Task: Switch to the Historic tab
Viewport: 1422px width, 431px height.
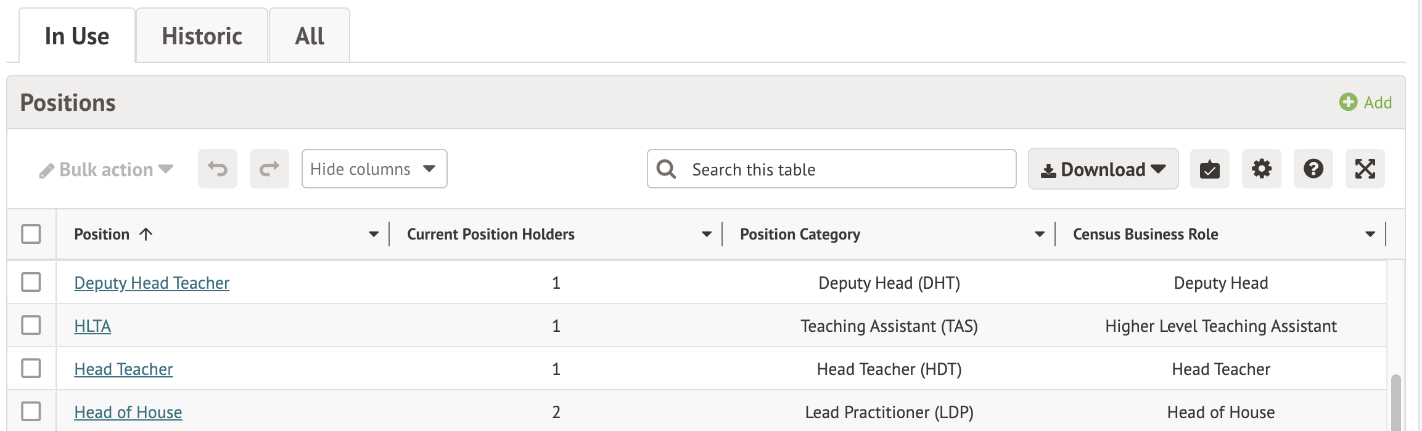Action: [202, 36]
